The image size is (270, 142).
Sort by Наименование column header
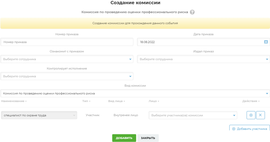tap(14, 101)
